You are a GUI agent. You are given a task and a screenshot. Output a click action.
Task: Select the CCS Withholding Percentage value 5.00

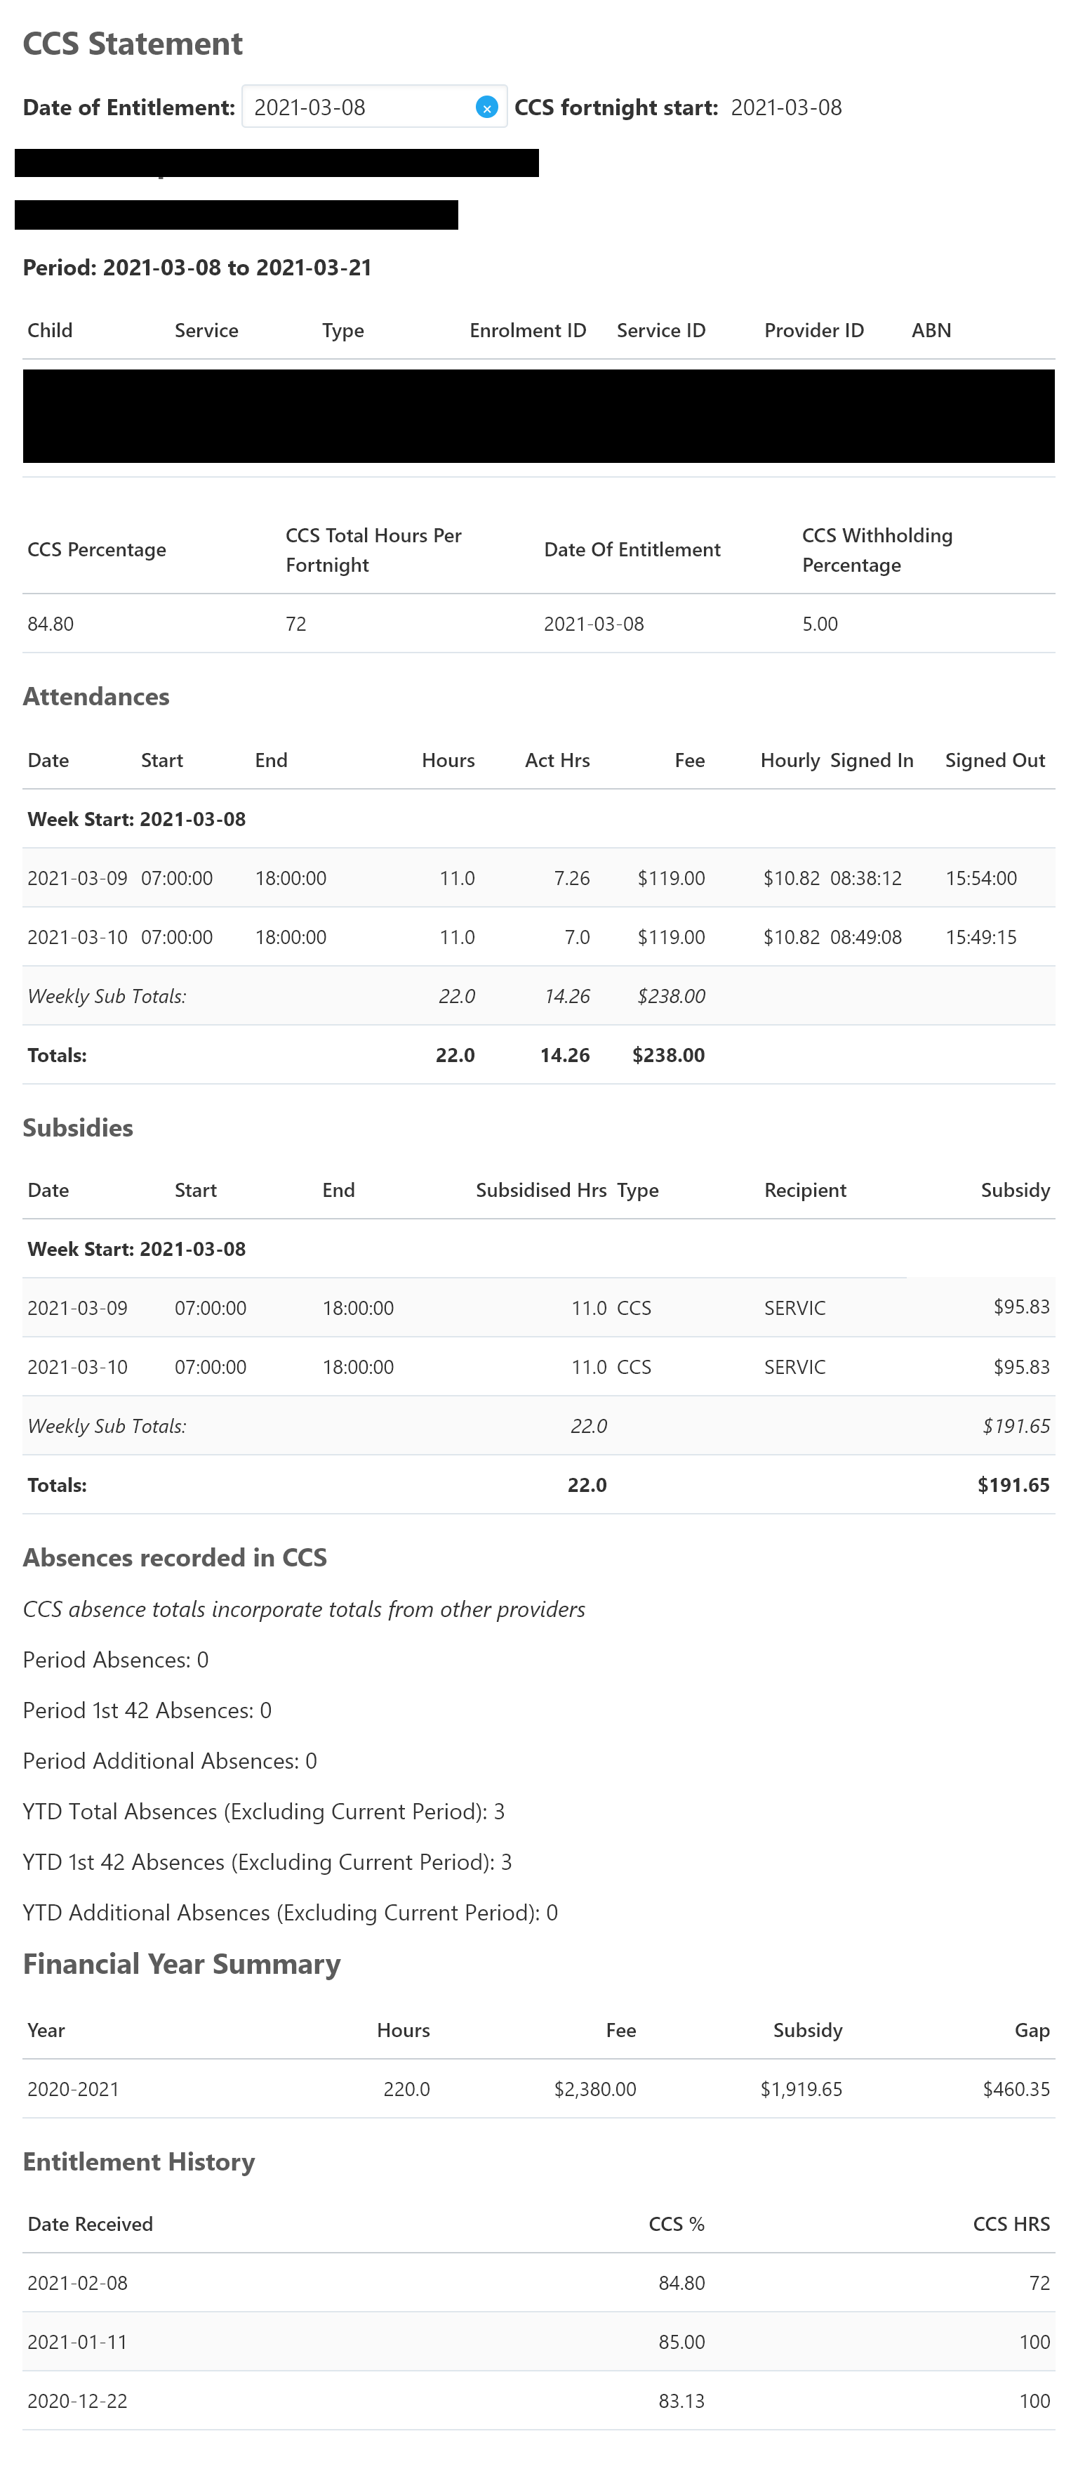820,624
